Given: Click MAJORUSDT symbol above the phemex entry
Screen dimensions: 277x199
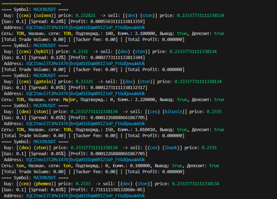Looking at the screenshot, I should coord(45,178).
